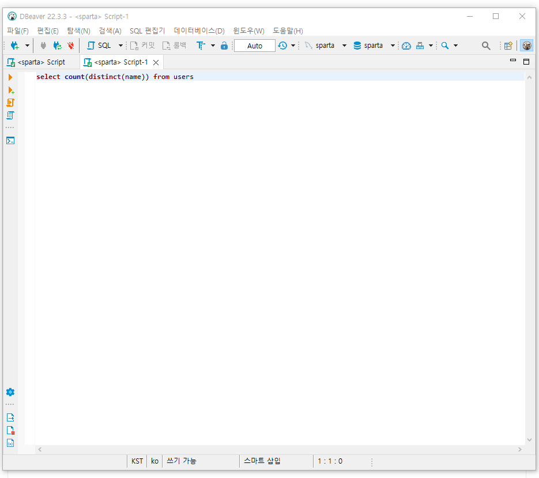Click the tools printer-like icon

click(420, 46)
